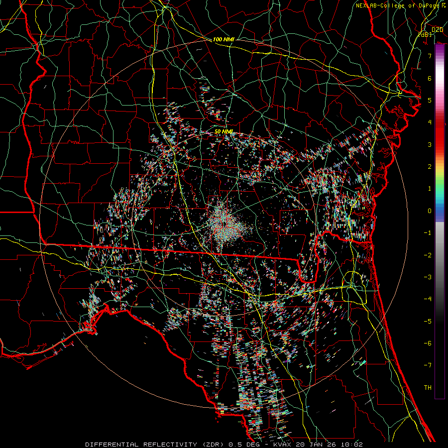Click the -6 value on the color scale

[428, 343]
